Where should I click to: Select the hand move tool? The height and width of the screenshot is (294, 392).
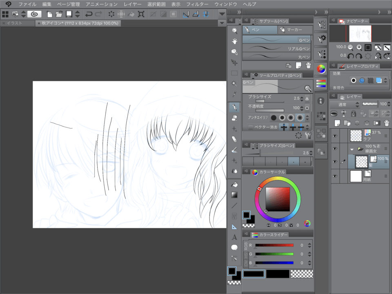pos(234,41)
